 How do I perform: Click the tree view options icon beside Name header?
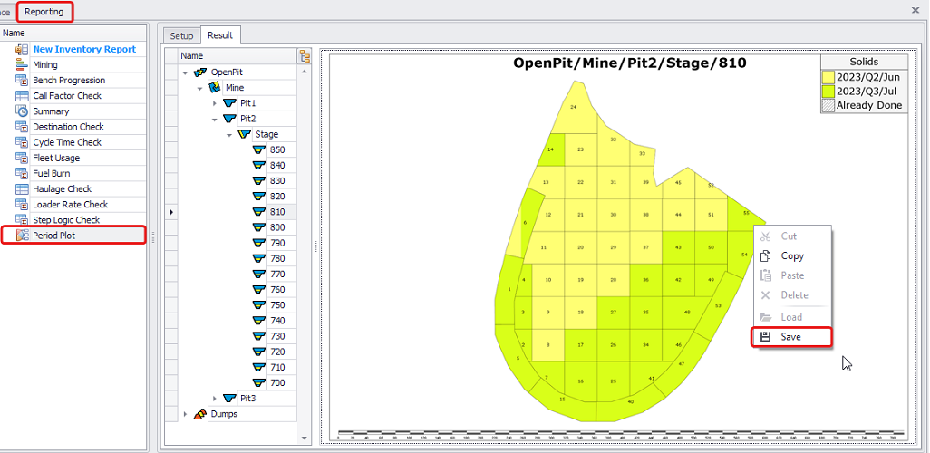pyautogui.click(x=305, y=57)
